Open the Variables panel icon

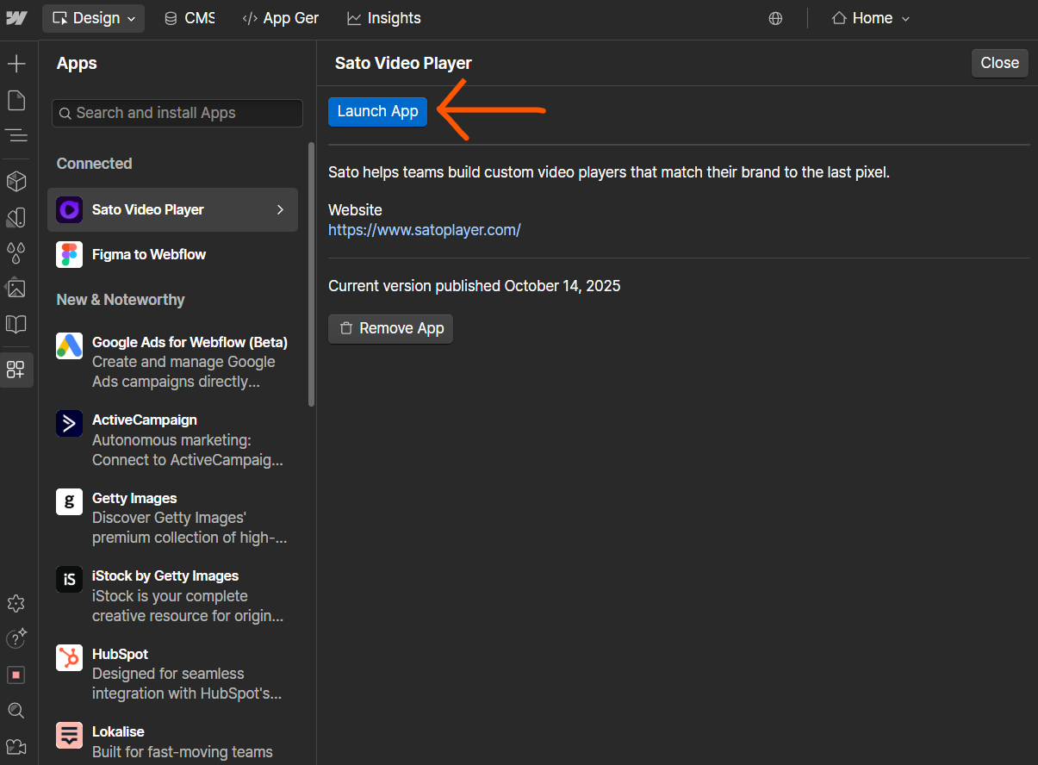(16, 216)
